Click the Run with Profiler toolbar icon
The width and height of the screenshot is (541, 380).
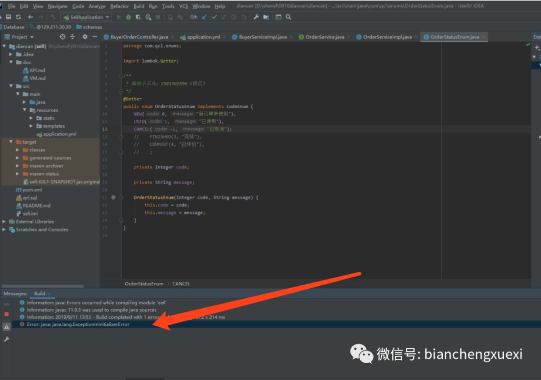(148, 17)
